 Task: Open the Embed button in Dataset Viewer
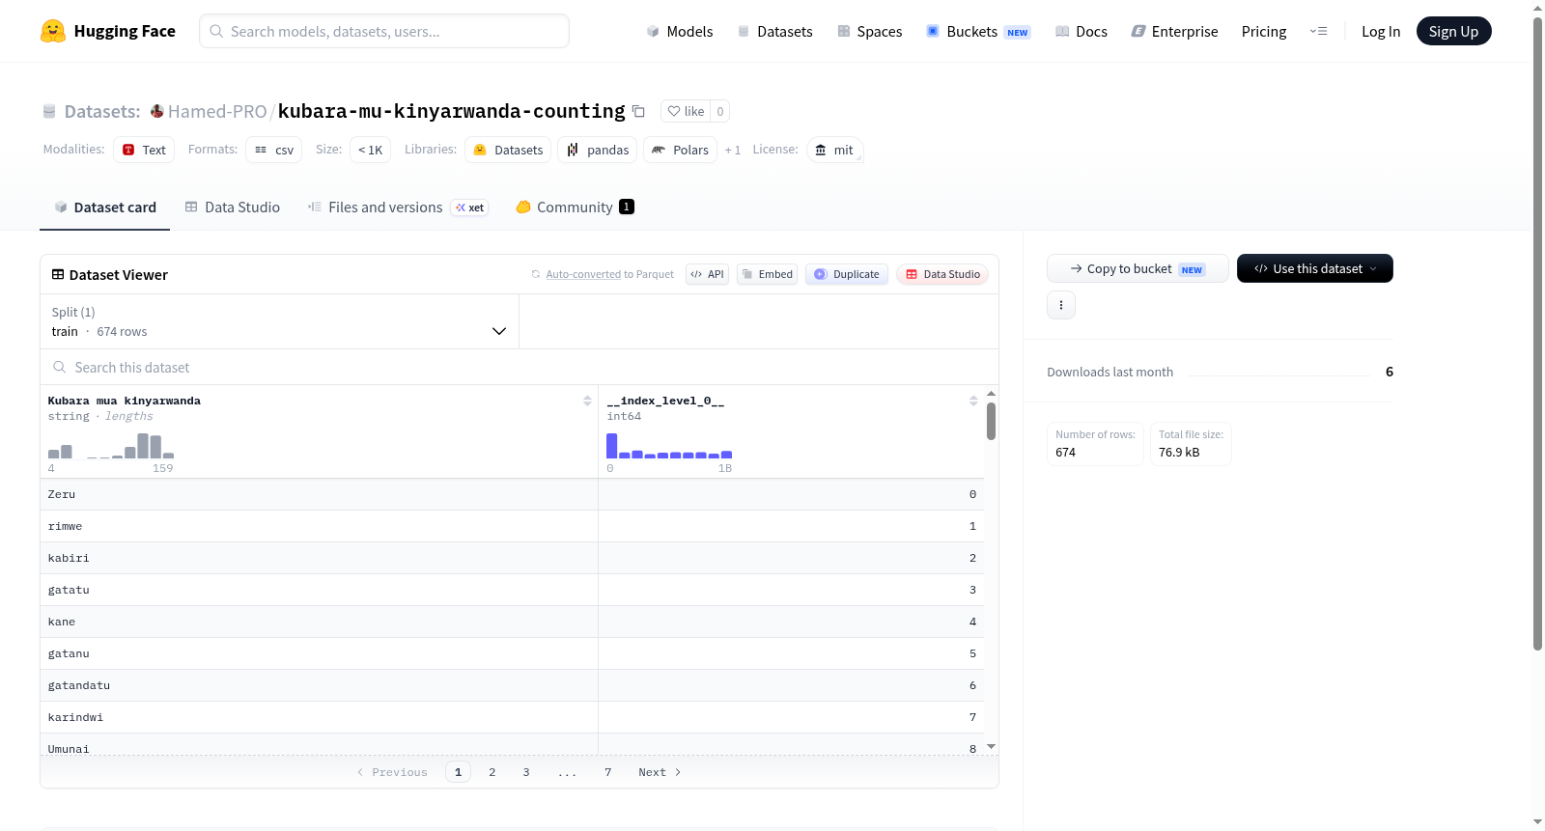tap(767, 274)
